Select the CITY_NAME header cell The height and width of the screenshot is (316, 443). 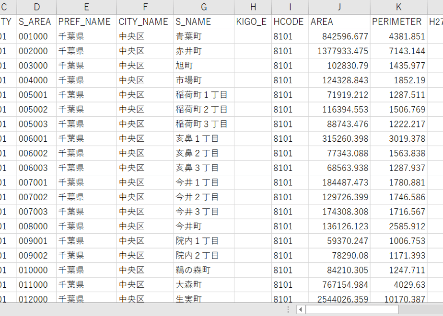click(145, 22)
